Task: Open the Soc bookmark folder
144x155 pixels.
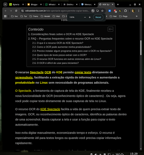Action: click(14, 16)
